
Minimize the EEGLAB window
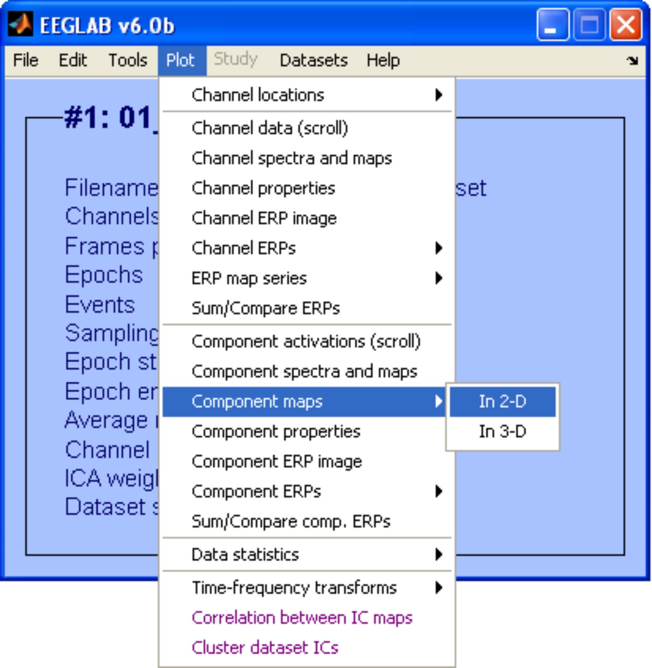click(x=553, y=25)
